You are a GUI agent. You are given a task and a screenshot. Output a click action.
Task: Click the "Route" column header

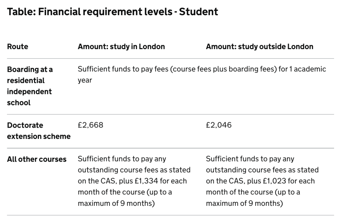tap(17, 47)
